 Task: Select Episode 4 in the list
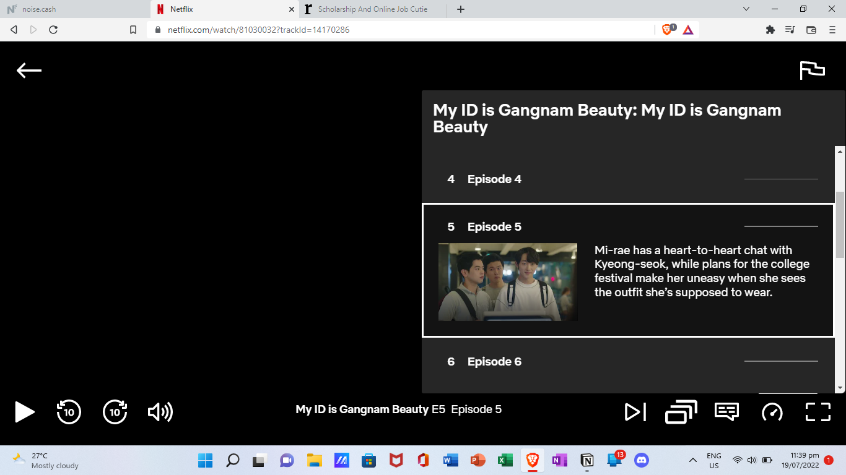click(x=628, y=179)
